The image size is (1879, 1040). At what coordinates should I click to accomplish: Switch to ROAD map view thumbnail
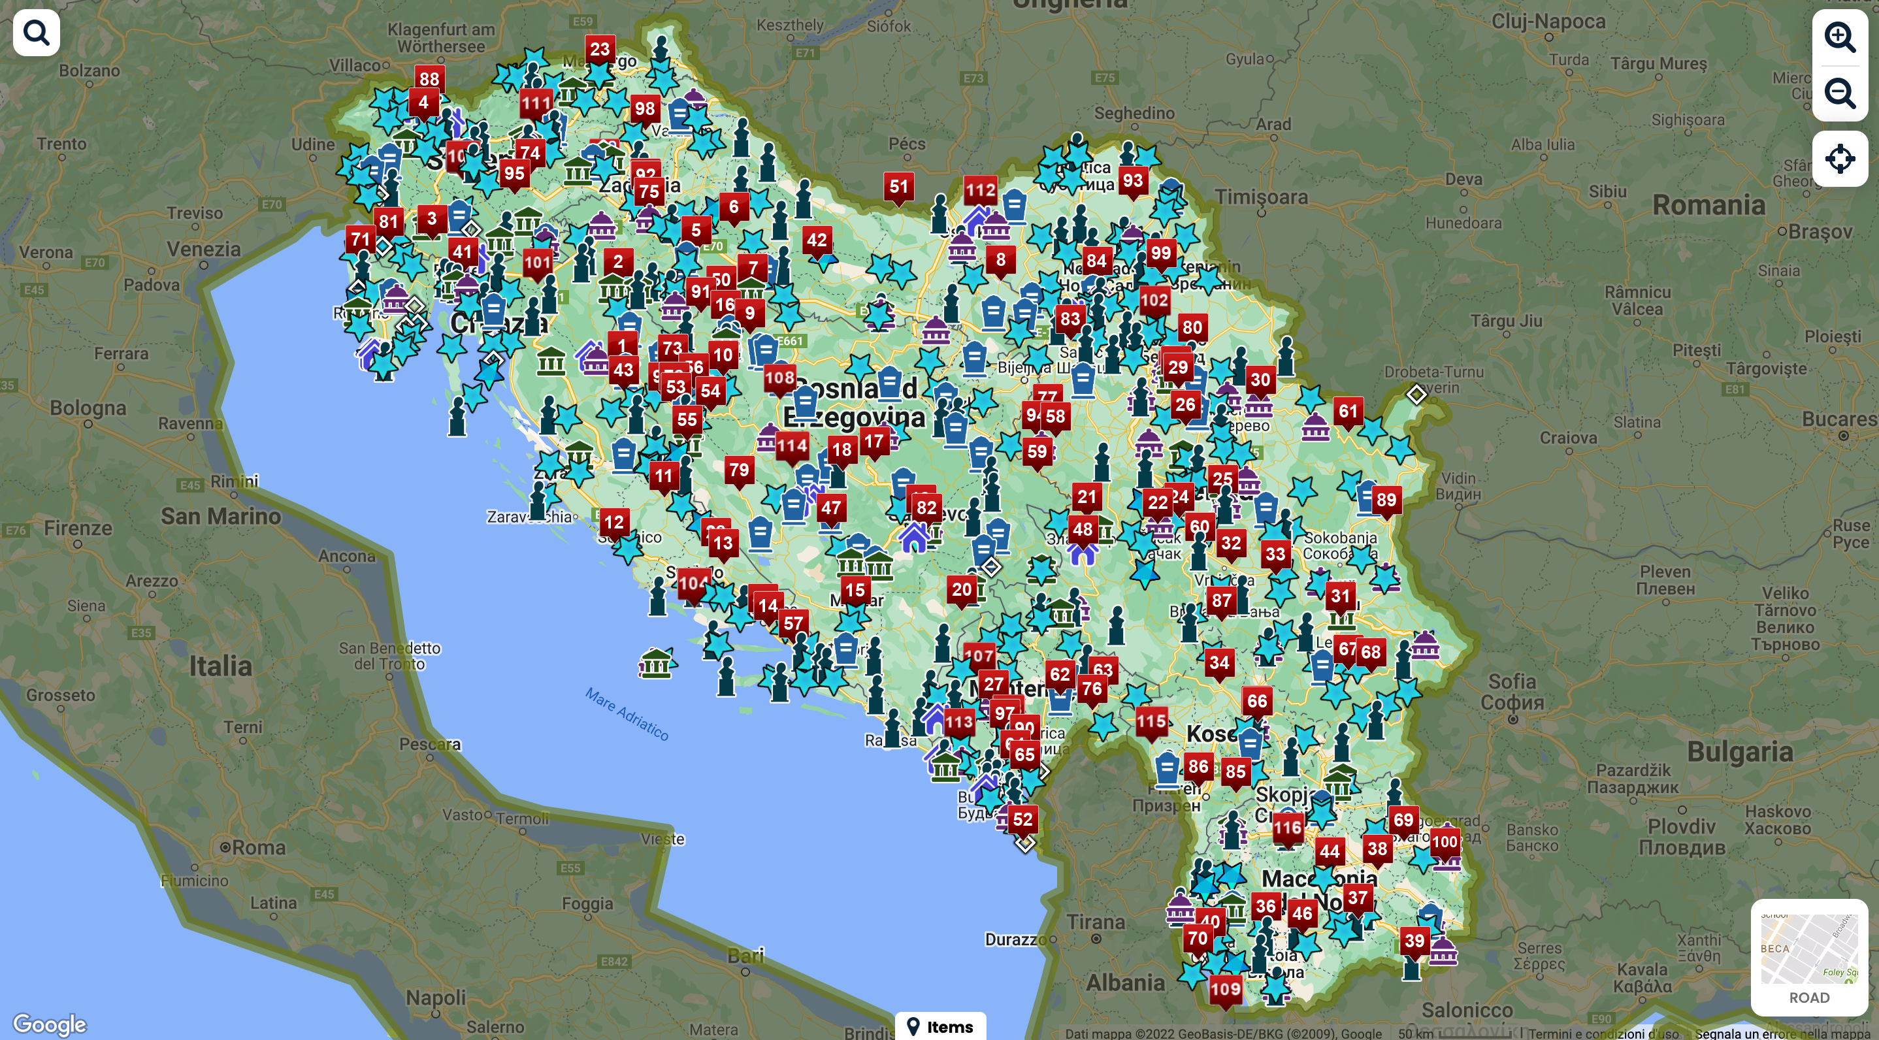point(1809,958)
